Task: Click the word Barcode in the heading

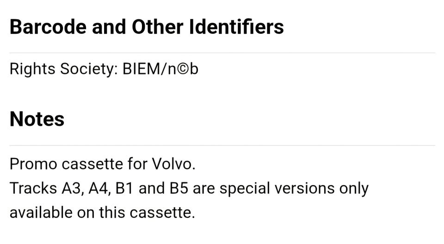Action: tap(48, 27)
